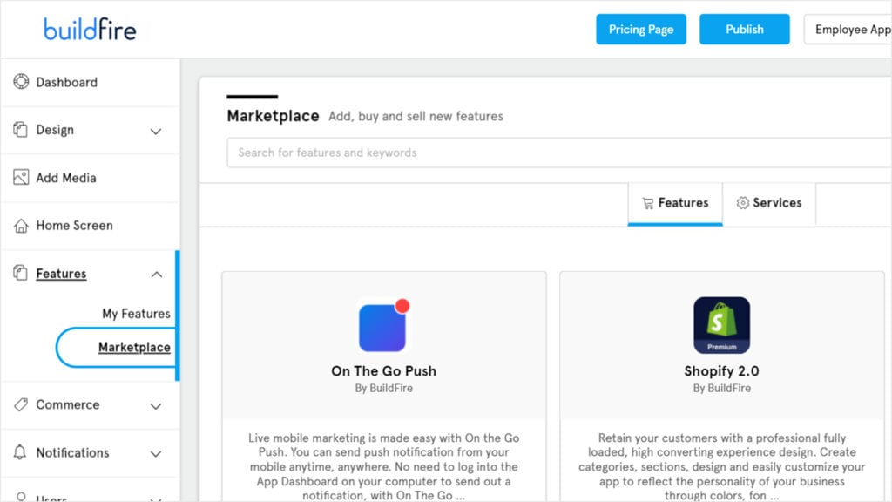
Task: Click the Dashboard sidebar icon
Action: point(21,82)
